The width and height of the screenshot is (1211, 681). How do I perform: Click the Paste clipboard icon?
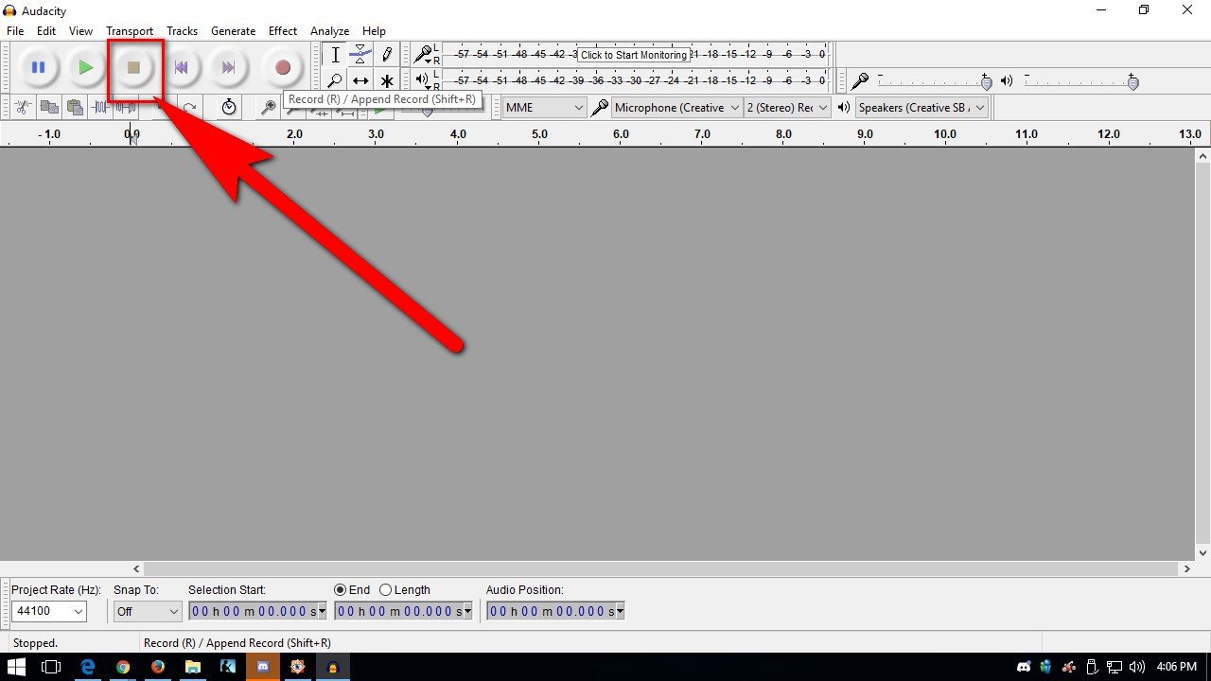pyautogui.click(x=74, y=107)
